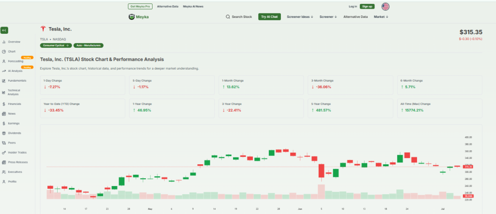The height and width of the screenshot is (214, 496).
Task: Select Insider Trades in the sidebar
Action: click(x=17, y=153)
